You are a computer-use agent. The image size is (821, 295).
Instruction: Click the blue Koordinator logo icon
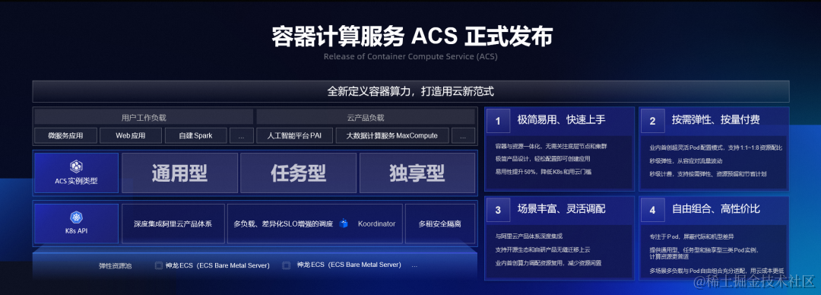tap(344, 224)
